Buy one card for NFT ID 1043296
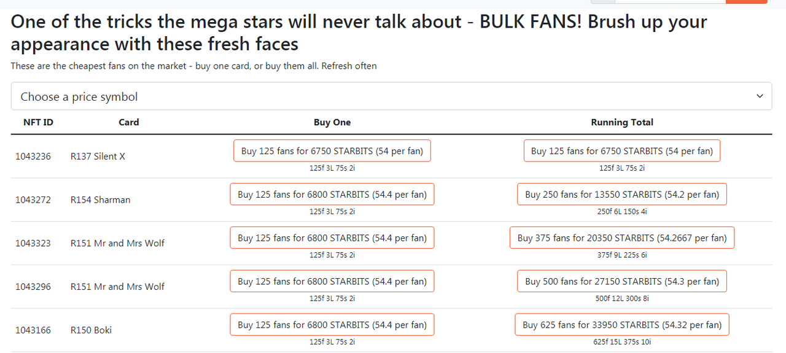 [332, 281]
